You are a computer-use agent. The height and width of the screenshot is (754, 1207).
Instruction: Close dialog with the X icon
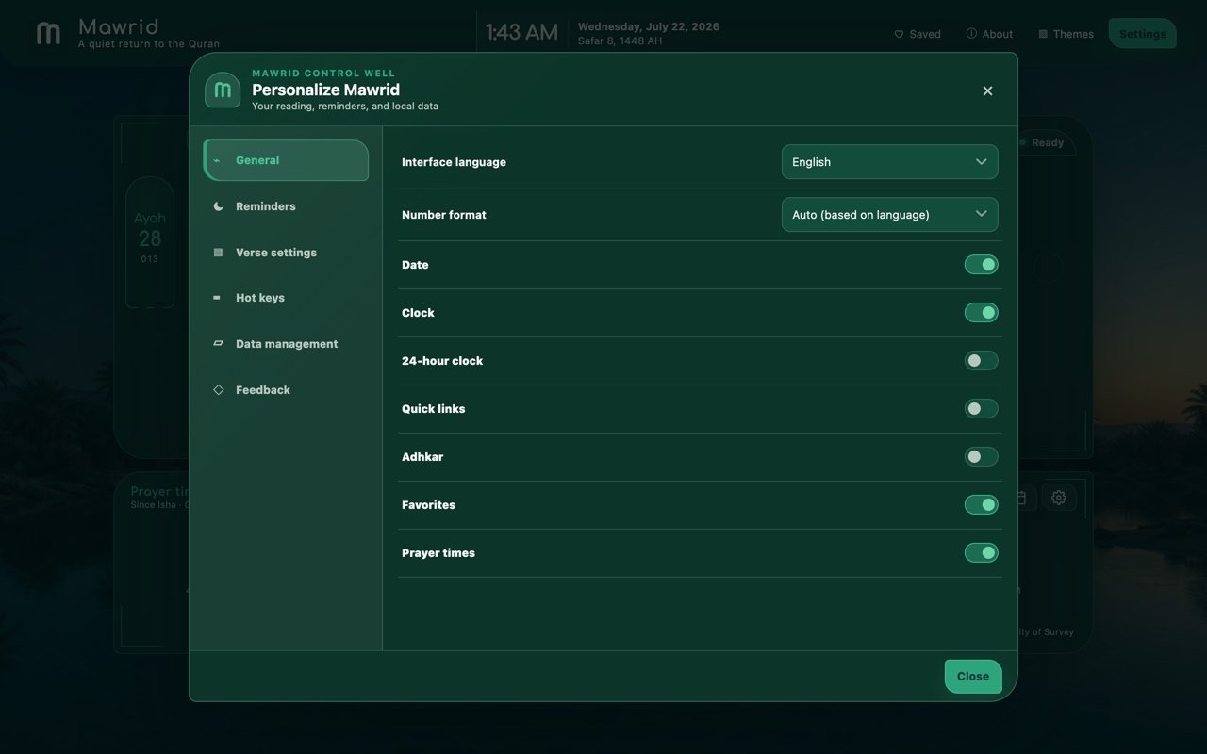click(987, 90)
